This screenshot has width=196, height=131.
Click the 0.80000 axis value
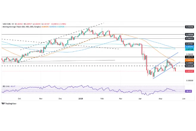[x=190, y=80]
